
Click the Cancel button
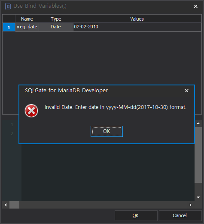[x=180, y=215]
